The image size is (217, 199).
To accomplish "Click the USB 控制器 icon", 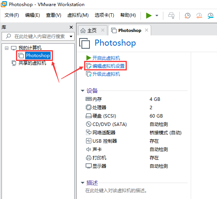I will [89, 141].
